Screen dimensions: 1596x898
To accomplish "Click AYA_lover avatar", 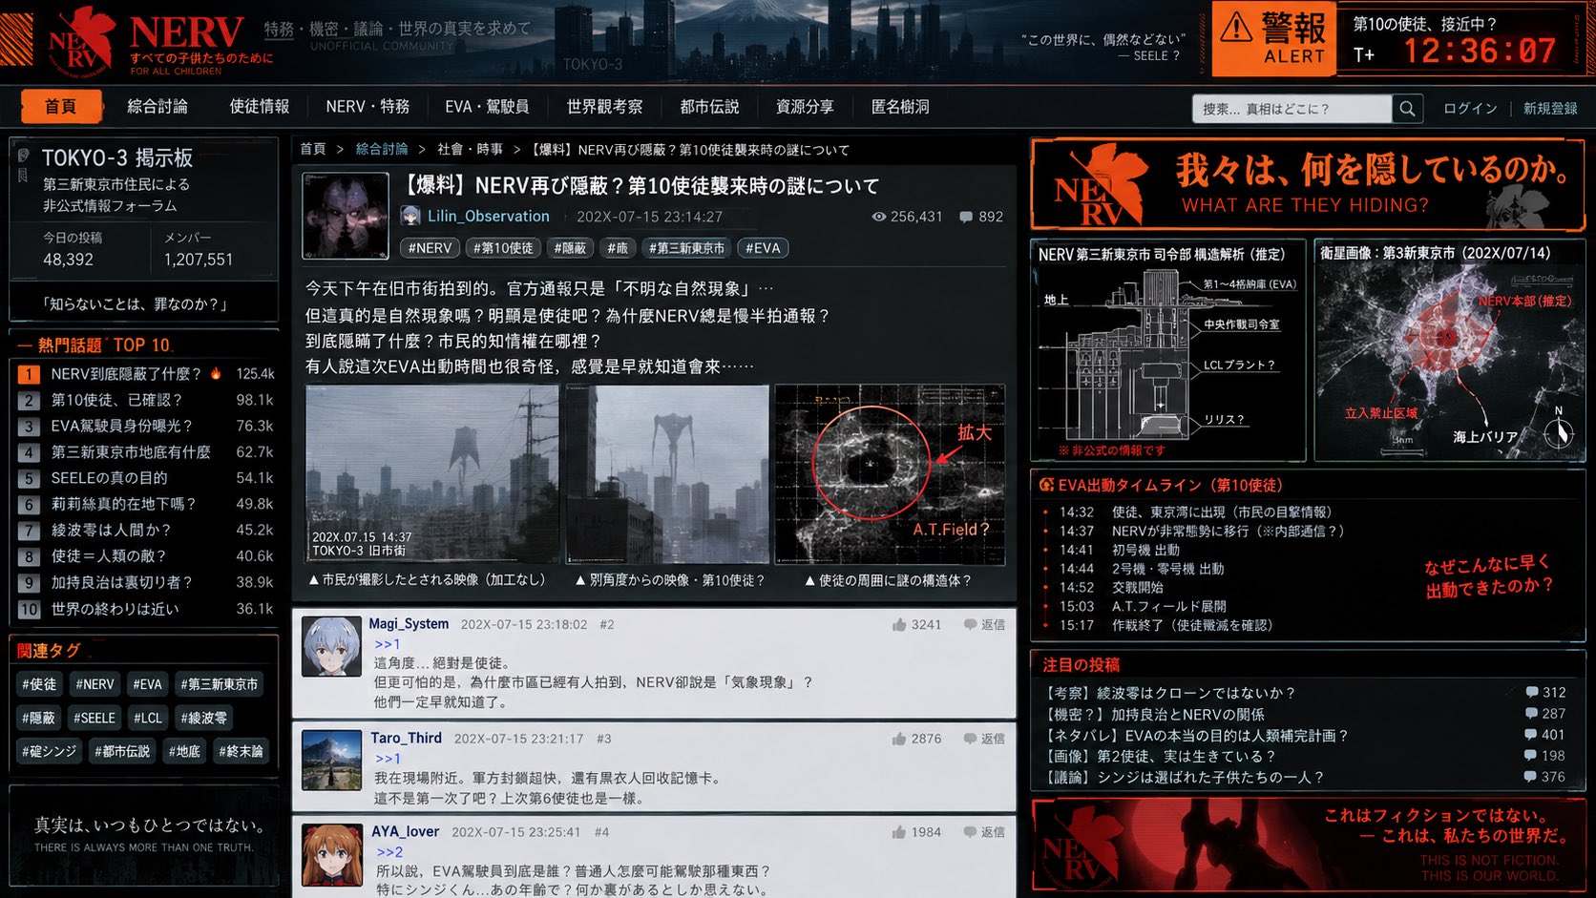I will tap(331, 856).
